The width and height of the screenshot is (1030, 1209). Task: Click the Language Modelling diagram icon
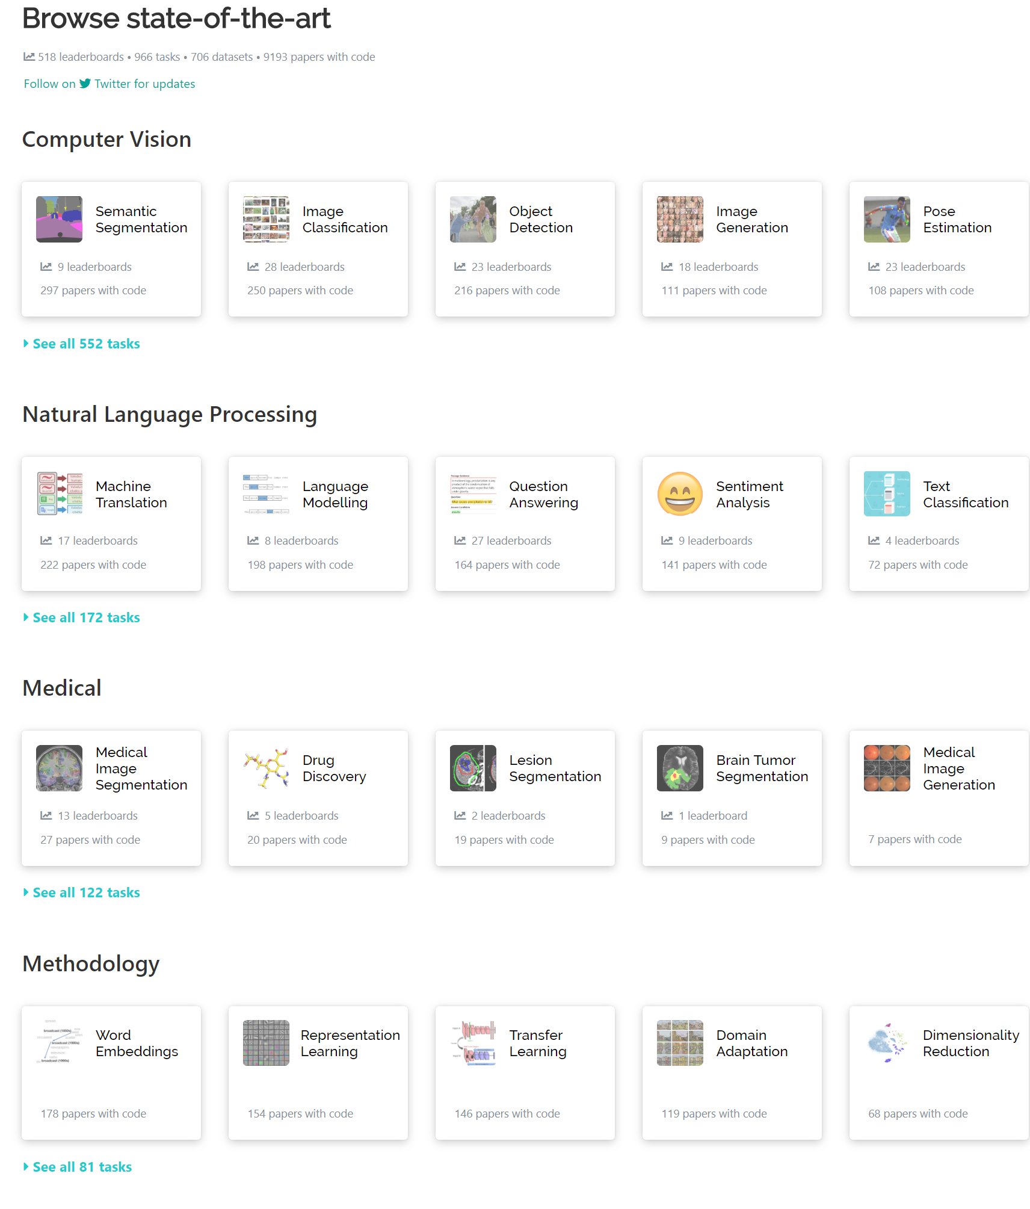[x=266, y=493]
